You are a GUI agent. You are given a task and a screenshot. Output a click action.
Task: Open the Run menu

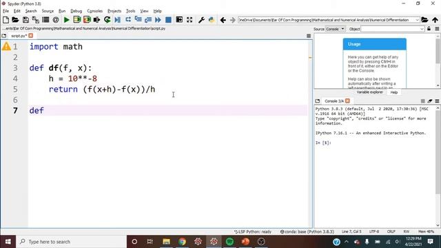[x=62, y=11]
